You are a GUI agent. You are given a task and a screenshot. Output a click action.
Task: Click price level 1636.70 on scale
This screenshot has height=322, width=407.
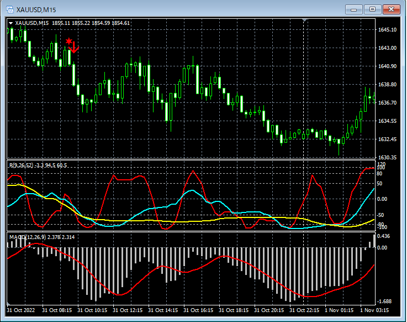click(387, 103)
